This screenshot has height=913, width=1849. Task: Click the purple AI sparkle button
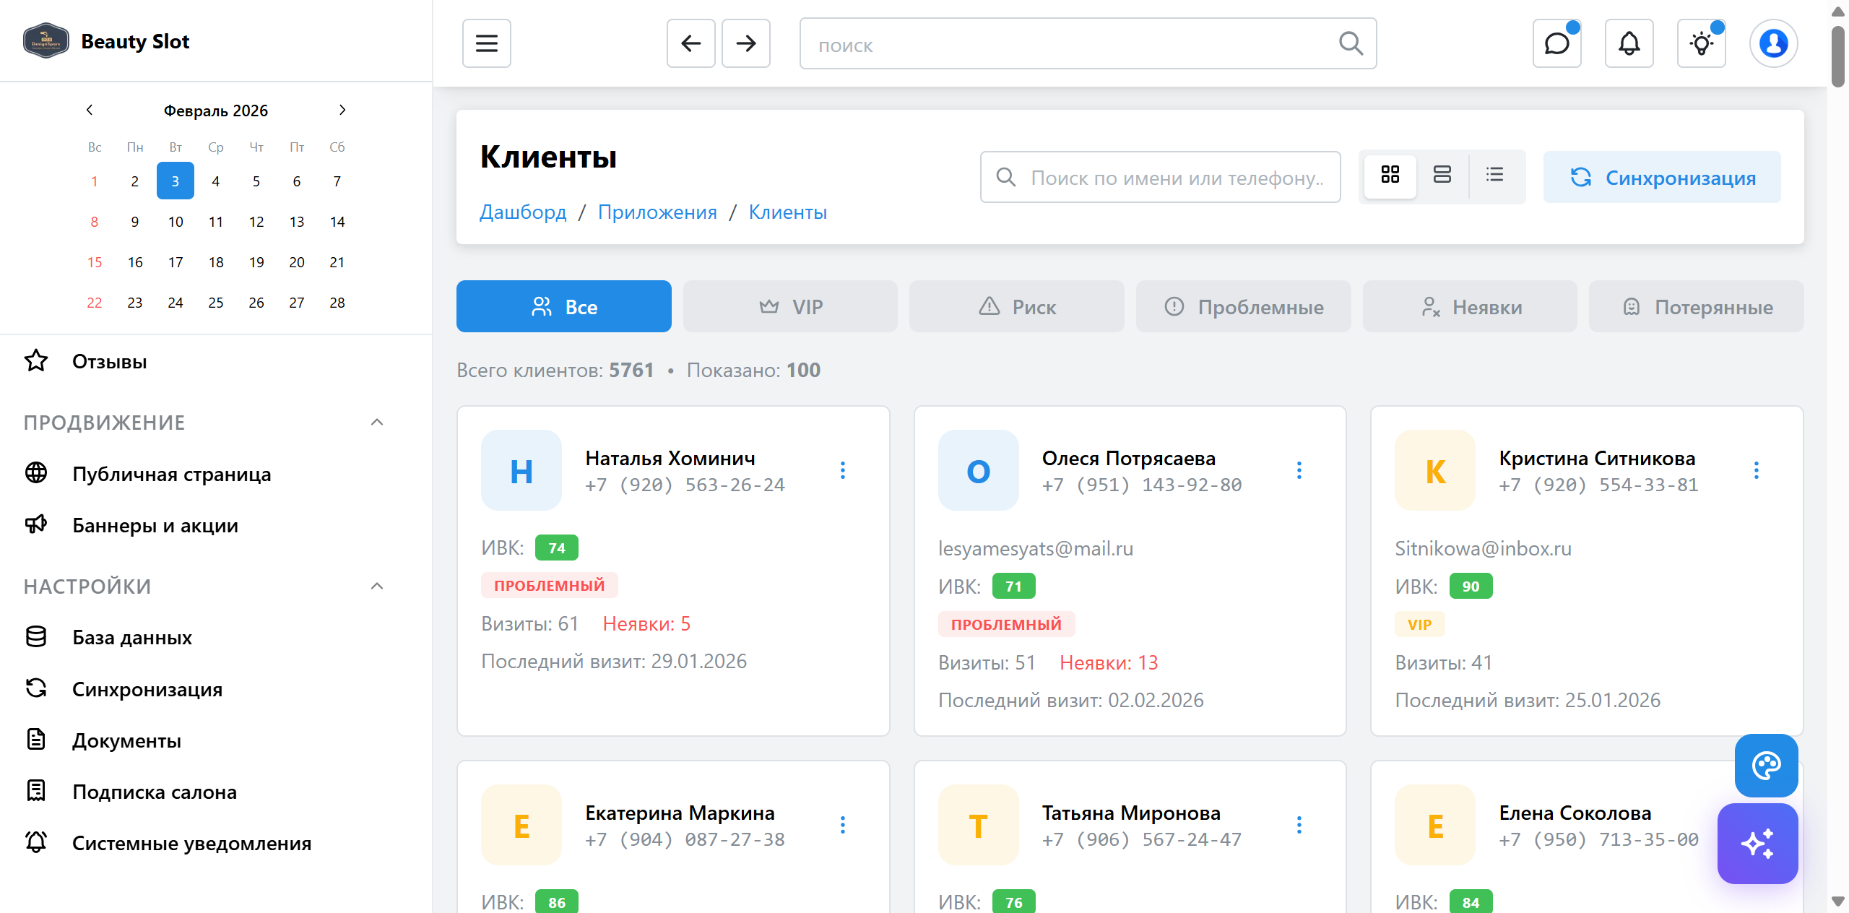1757,843
